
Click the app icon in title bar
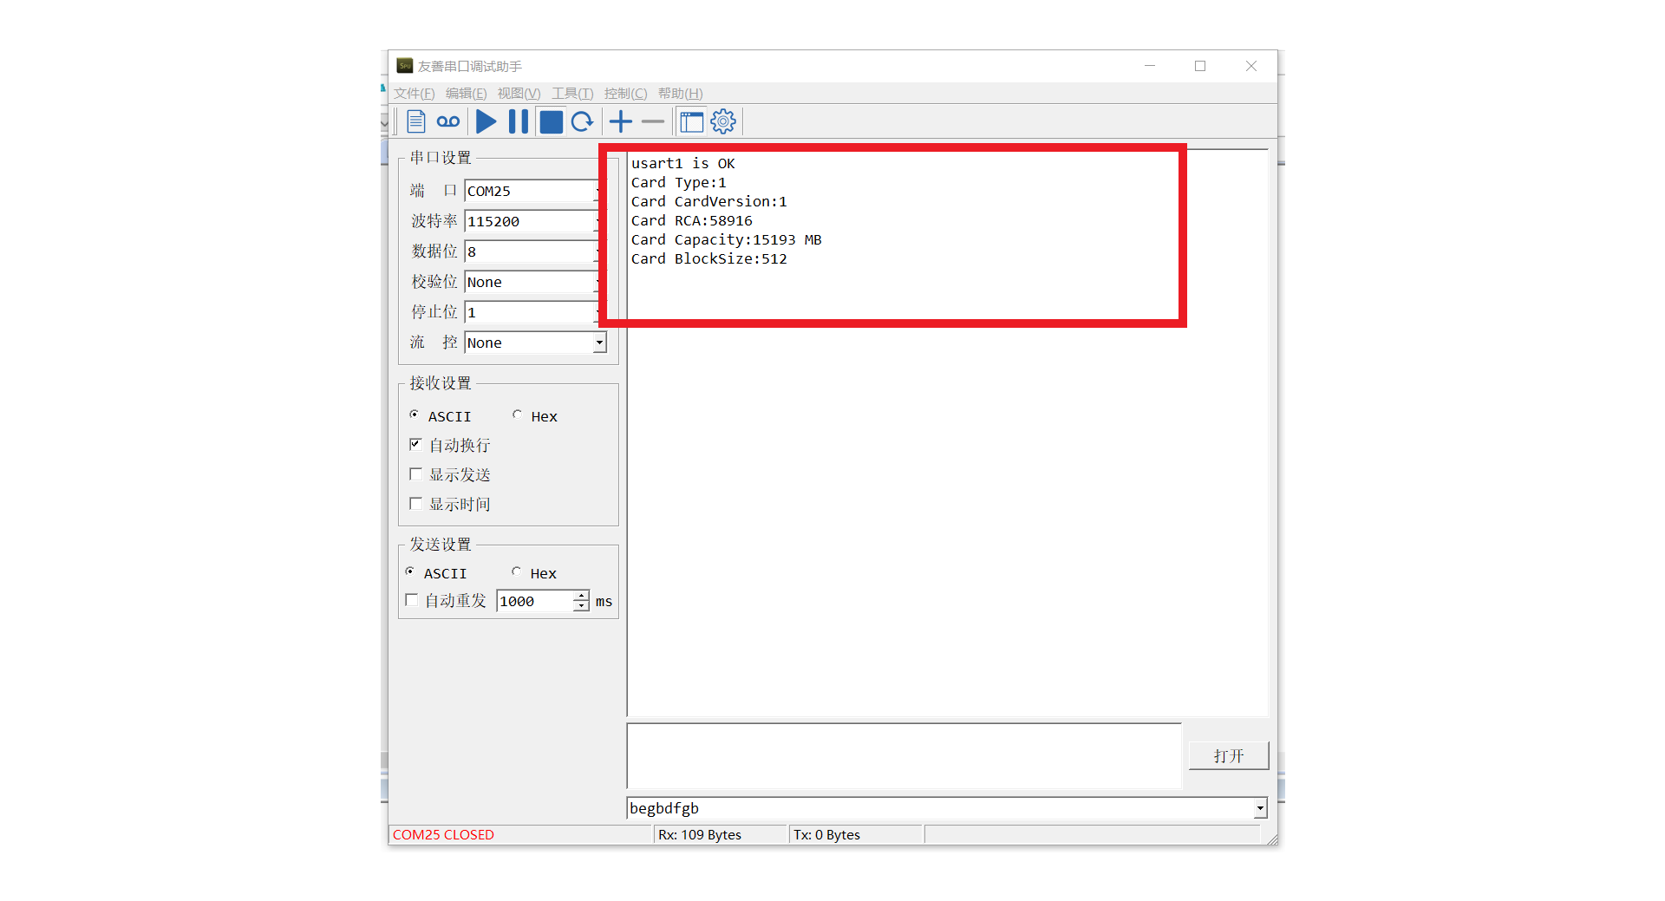[x=405, y=66]
